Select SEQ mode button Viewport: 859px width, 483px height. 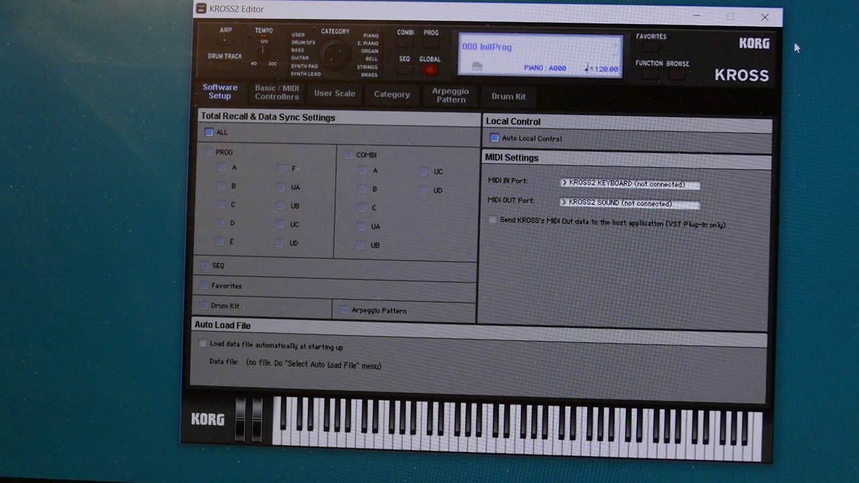pyautogui.click(x=404, y=70)
